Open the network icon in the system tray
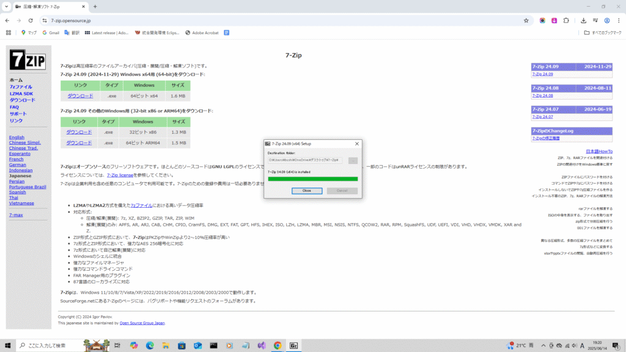The height and width of the screenshot is (352, 626). click(567, 346)
